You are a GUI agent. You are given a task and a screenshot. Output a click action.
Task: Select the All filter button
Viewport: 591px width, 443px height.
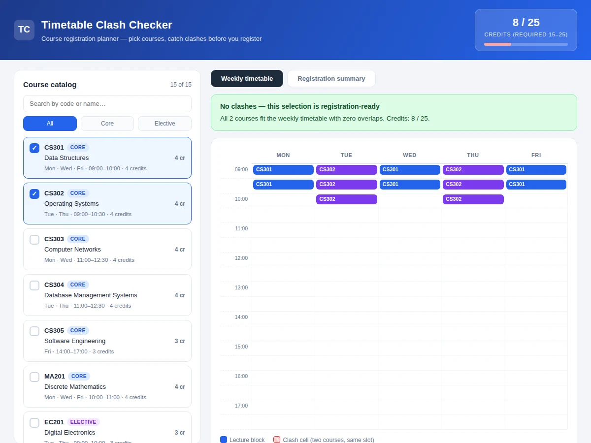(50, 124)
